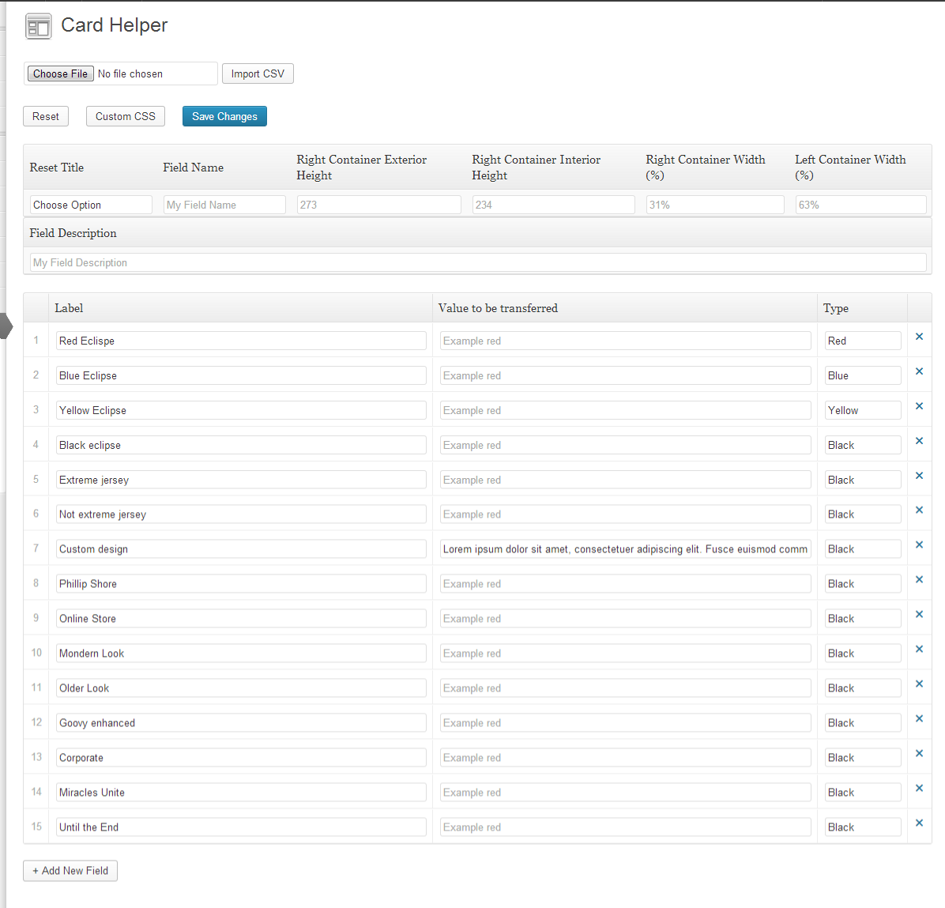Click the Label column header
945x908 pixels.
[69, 308]
